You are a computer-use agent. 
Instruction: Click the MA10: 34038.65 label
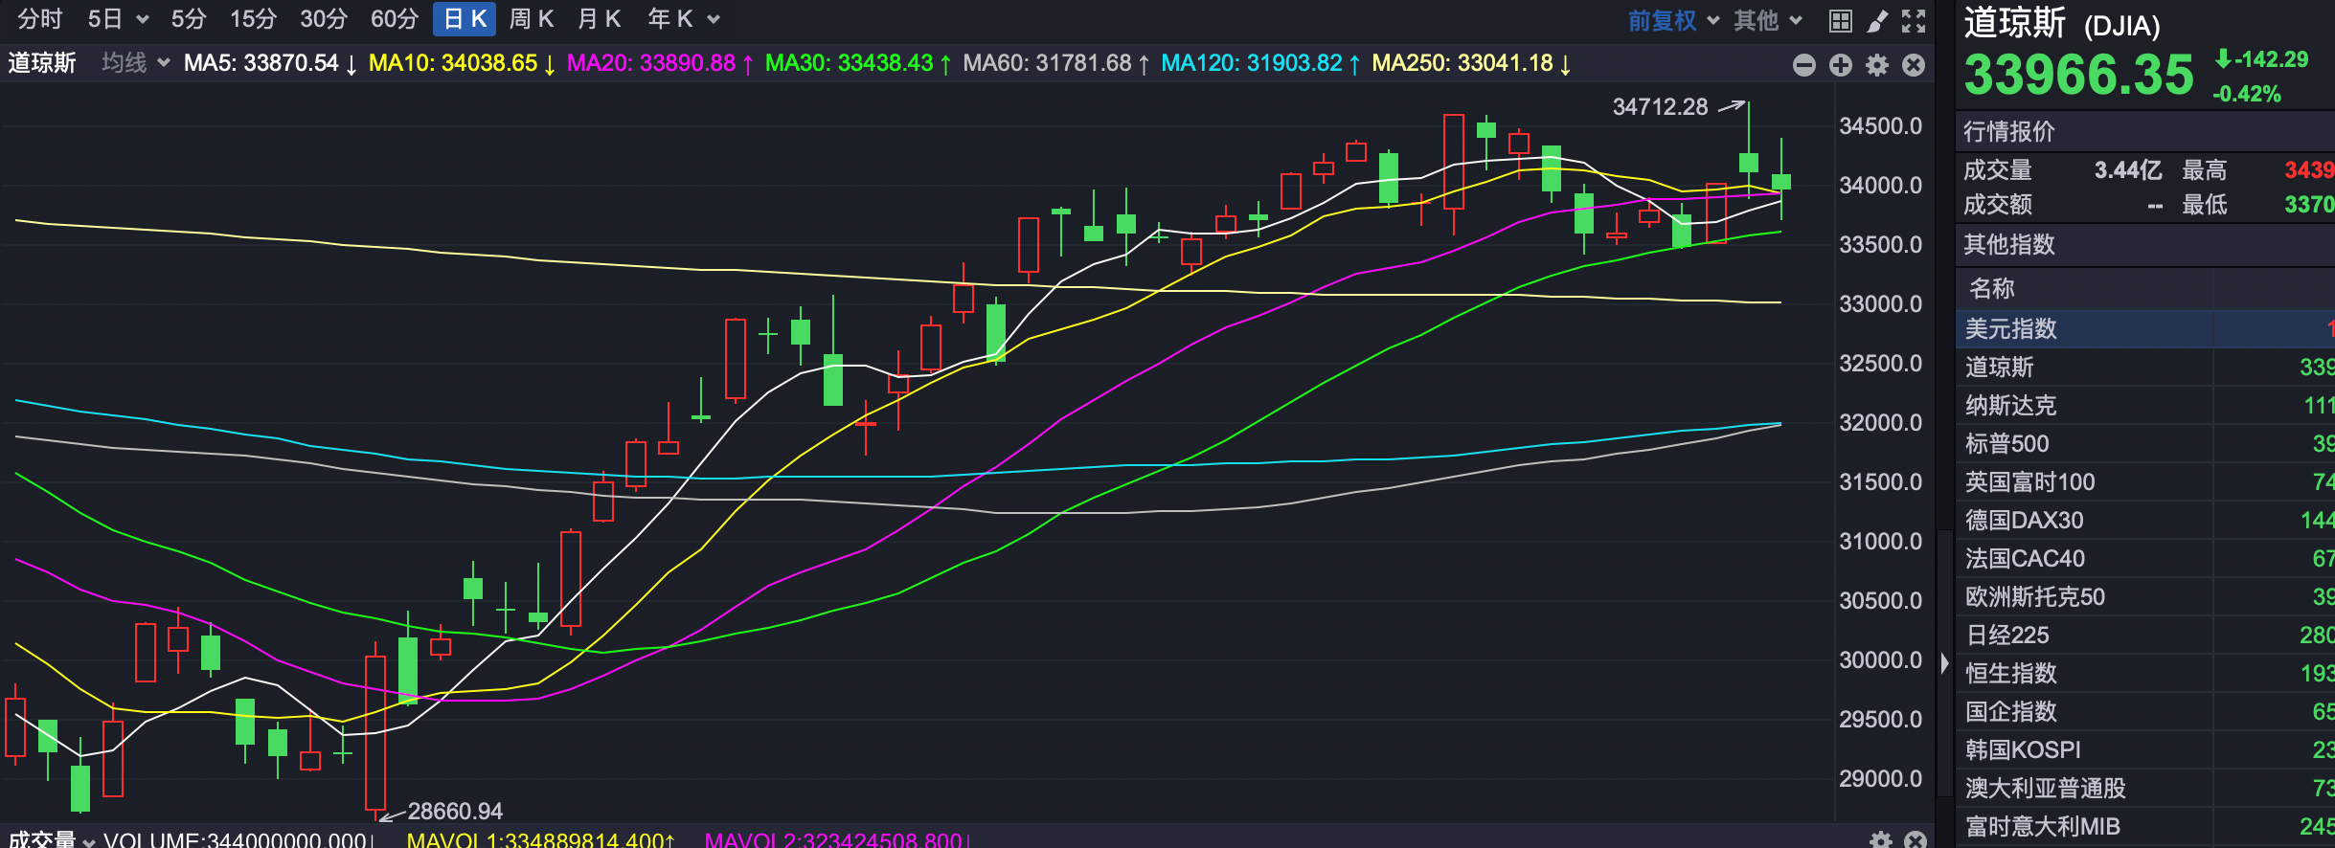(x=462, y=63)
